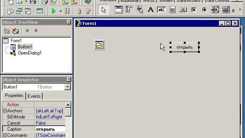Run the project with green arrow
This screenshot has height=138, width=245.
(54, 11)
